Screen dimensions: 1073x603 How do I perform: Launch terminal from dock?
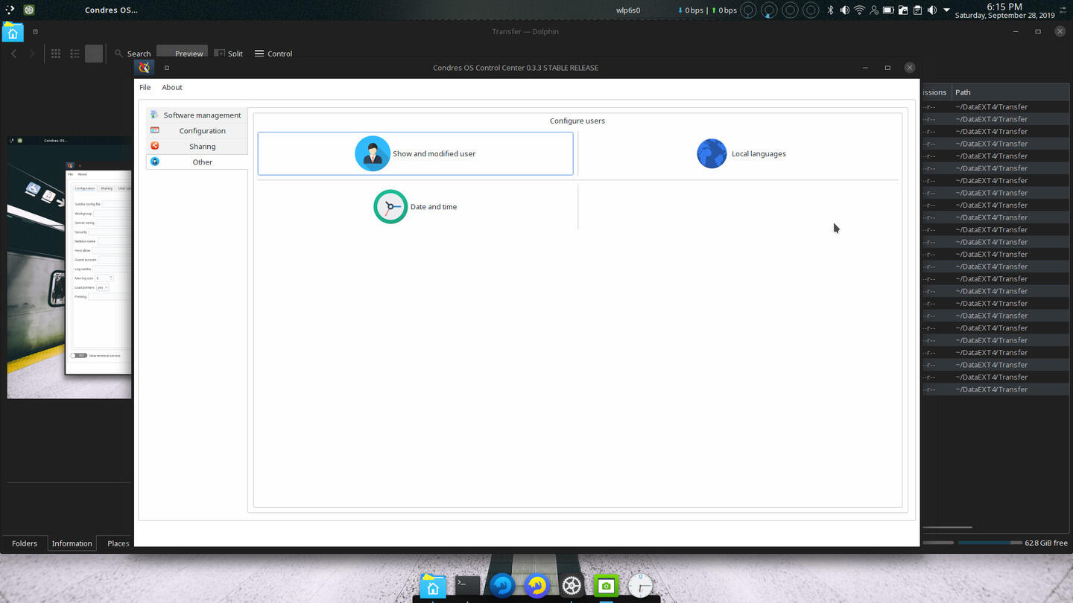click(468, 586)
